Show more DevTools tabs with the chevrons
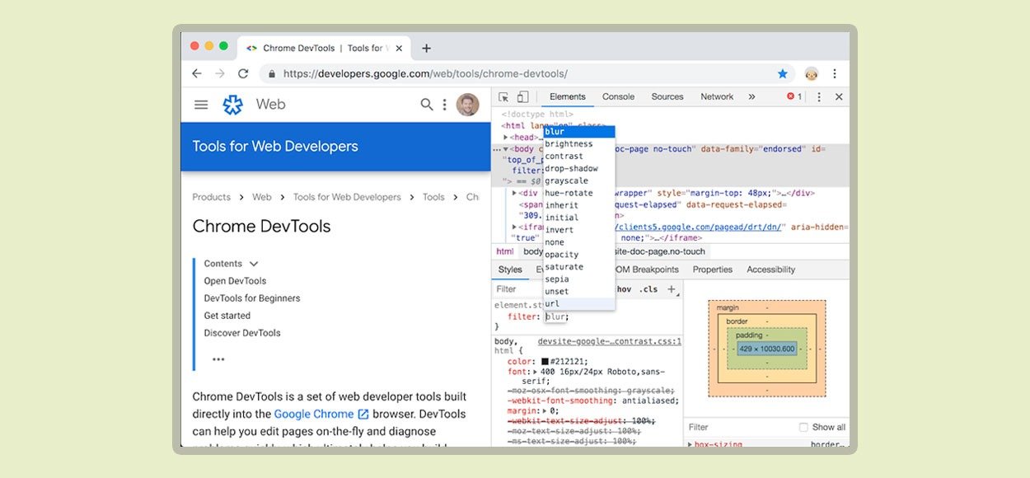The width and height of the screenshot is (1030, 478). [751, 96]
